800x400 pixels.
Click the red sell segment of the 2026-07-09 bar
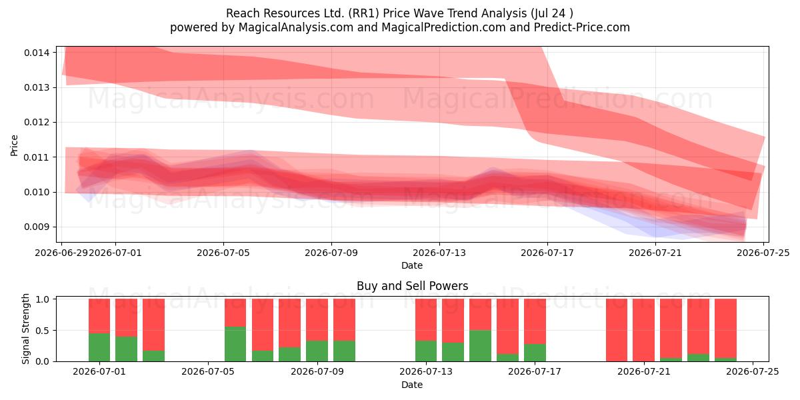317,320
